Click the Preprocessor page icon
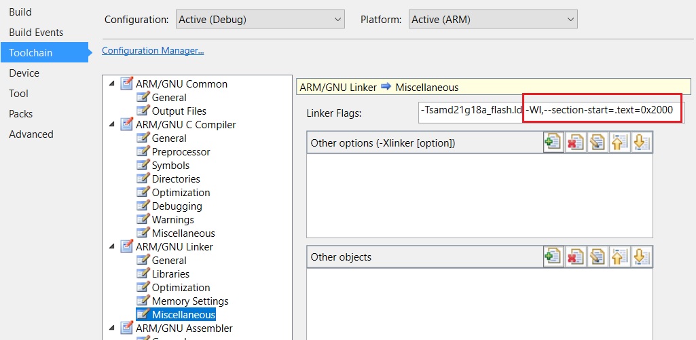This screenshot has width=696, height=340. [x=143, y=152]
